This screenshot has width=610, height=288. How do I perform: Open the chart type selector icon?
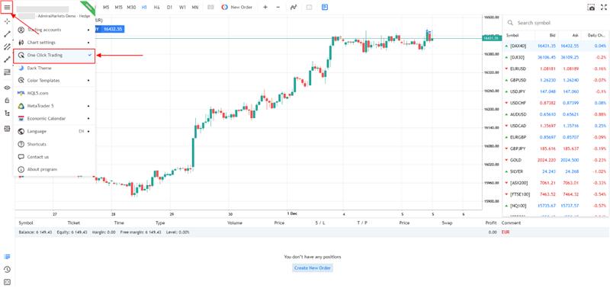click(x=210, y=7)
